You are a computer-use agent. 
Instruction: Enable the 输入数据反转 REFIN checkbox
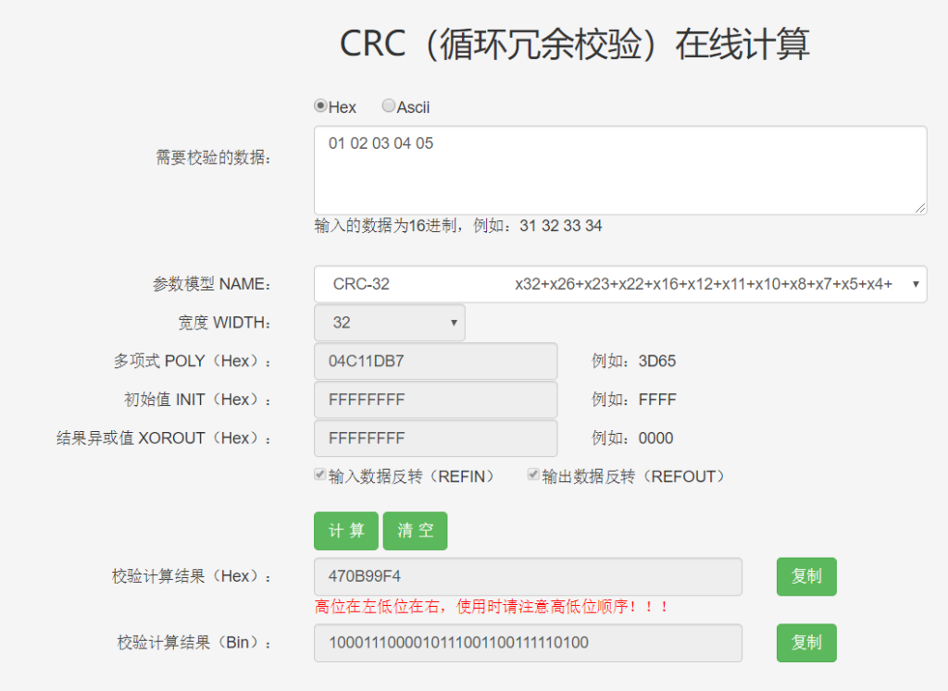(x=318, y=474)
